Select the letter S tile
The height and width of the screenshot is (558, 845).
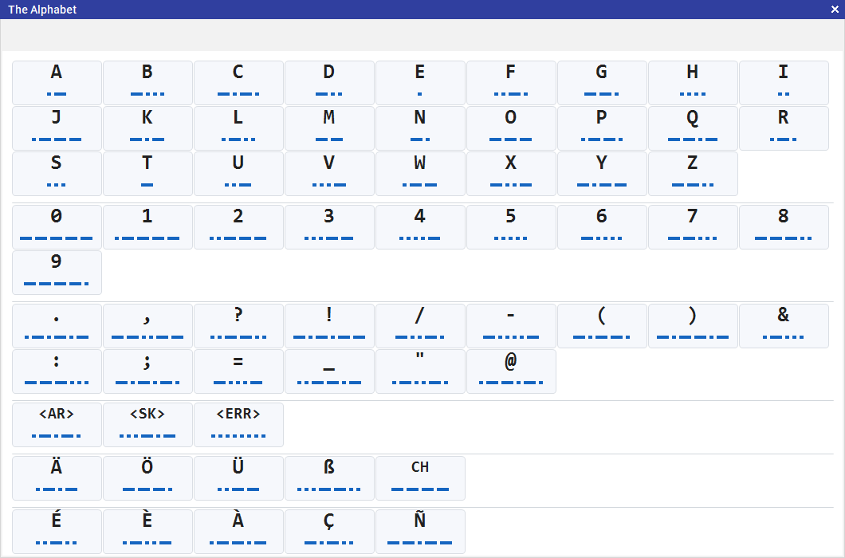pos(57,174)
